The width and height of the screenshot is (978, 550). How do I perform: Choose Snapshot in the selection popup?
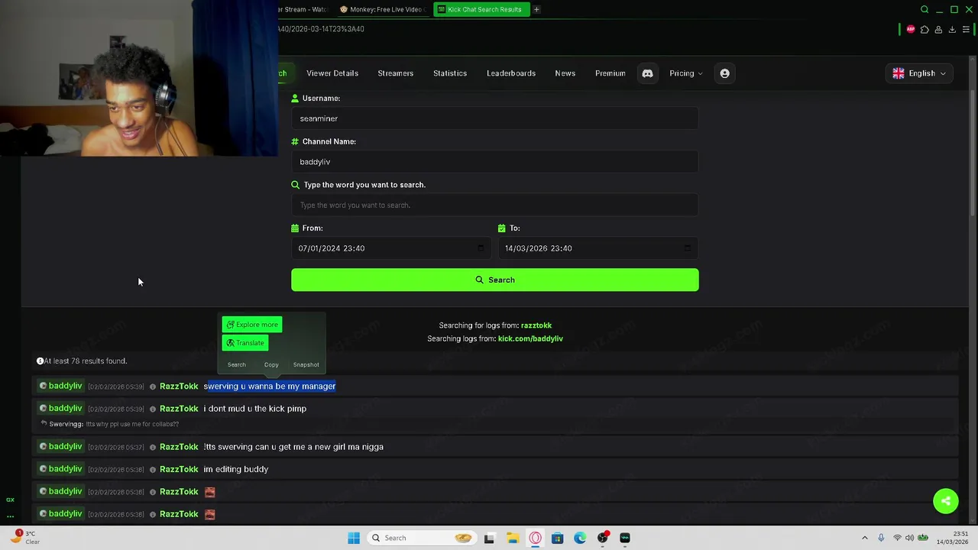(x=306, y=364)
